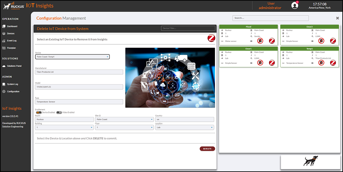Click the Zigbee icon on the Temp1 card
343x172 pixels.
(x=333, y=63)
